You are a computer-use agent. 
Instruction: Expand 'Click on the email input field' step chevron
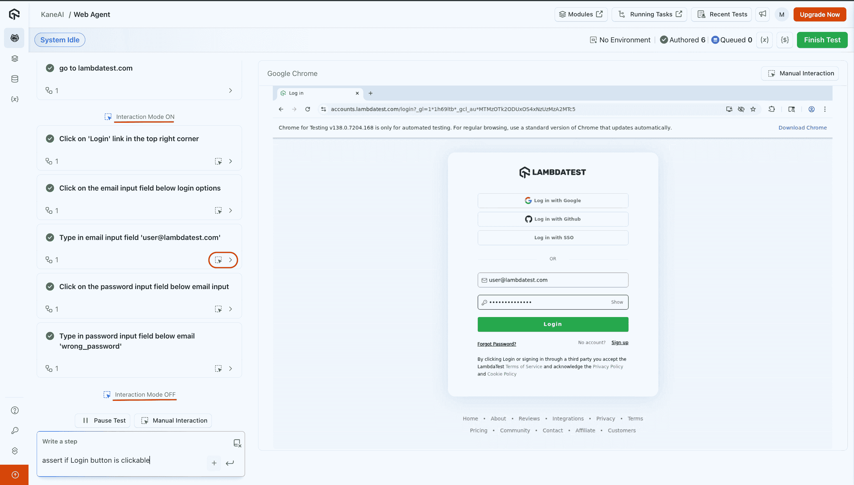coord(230,211)
